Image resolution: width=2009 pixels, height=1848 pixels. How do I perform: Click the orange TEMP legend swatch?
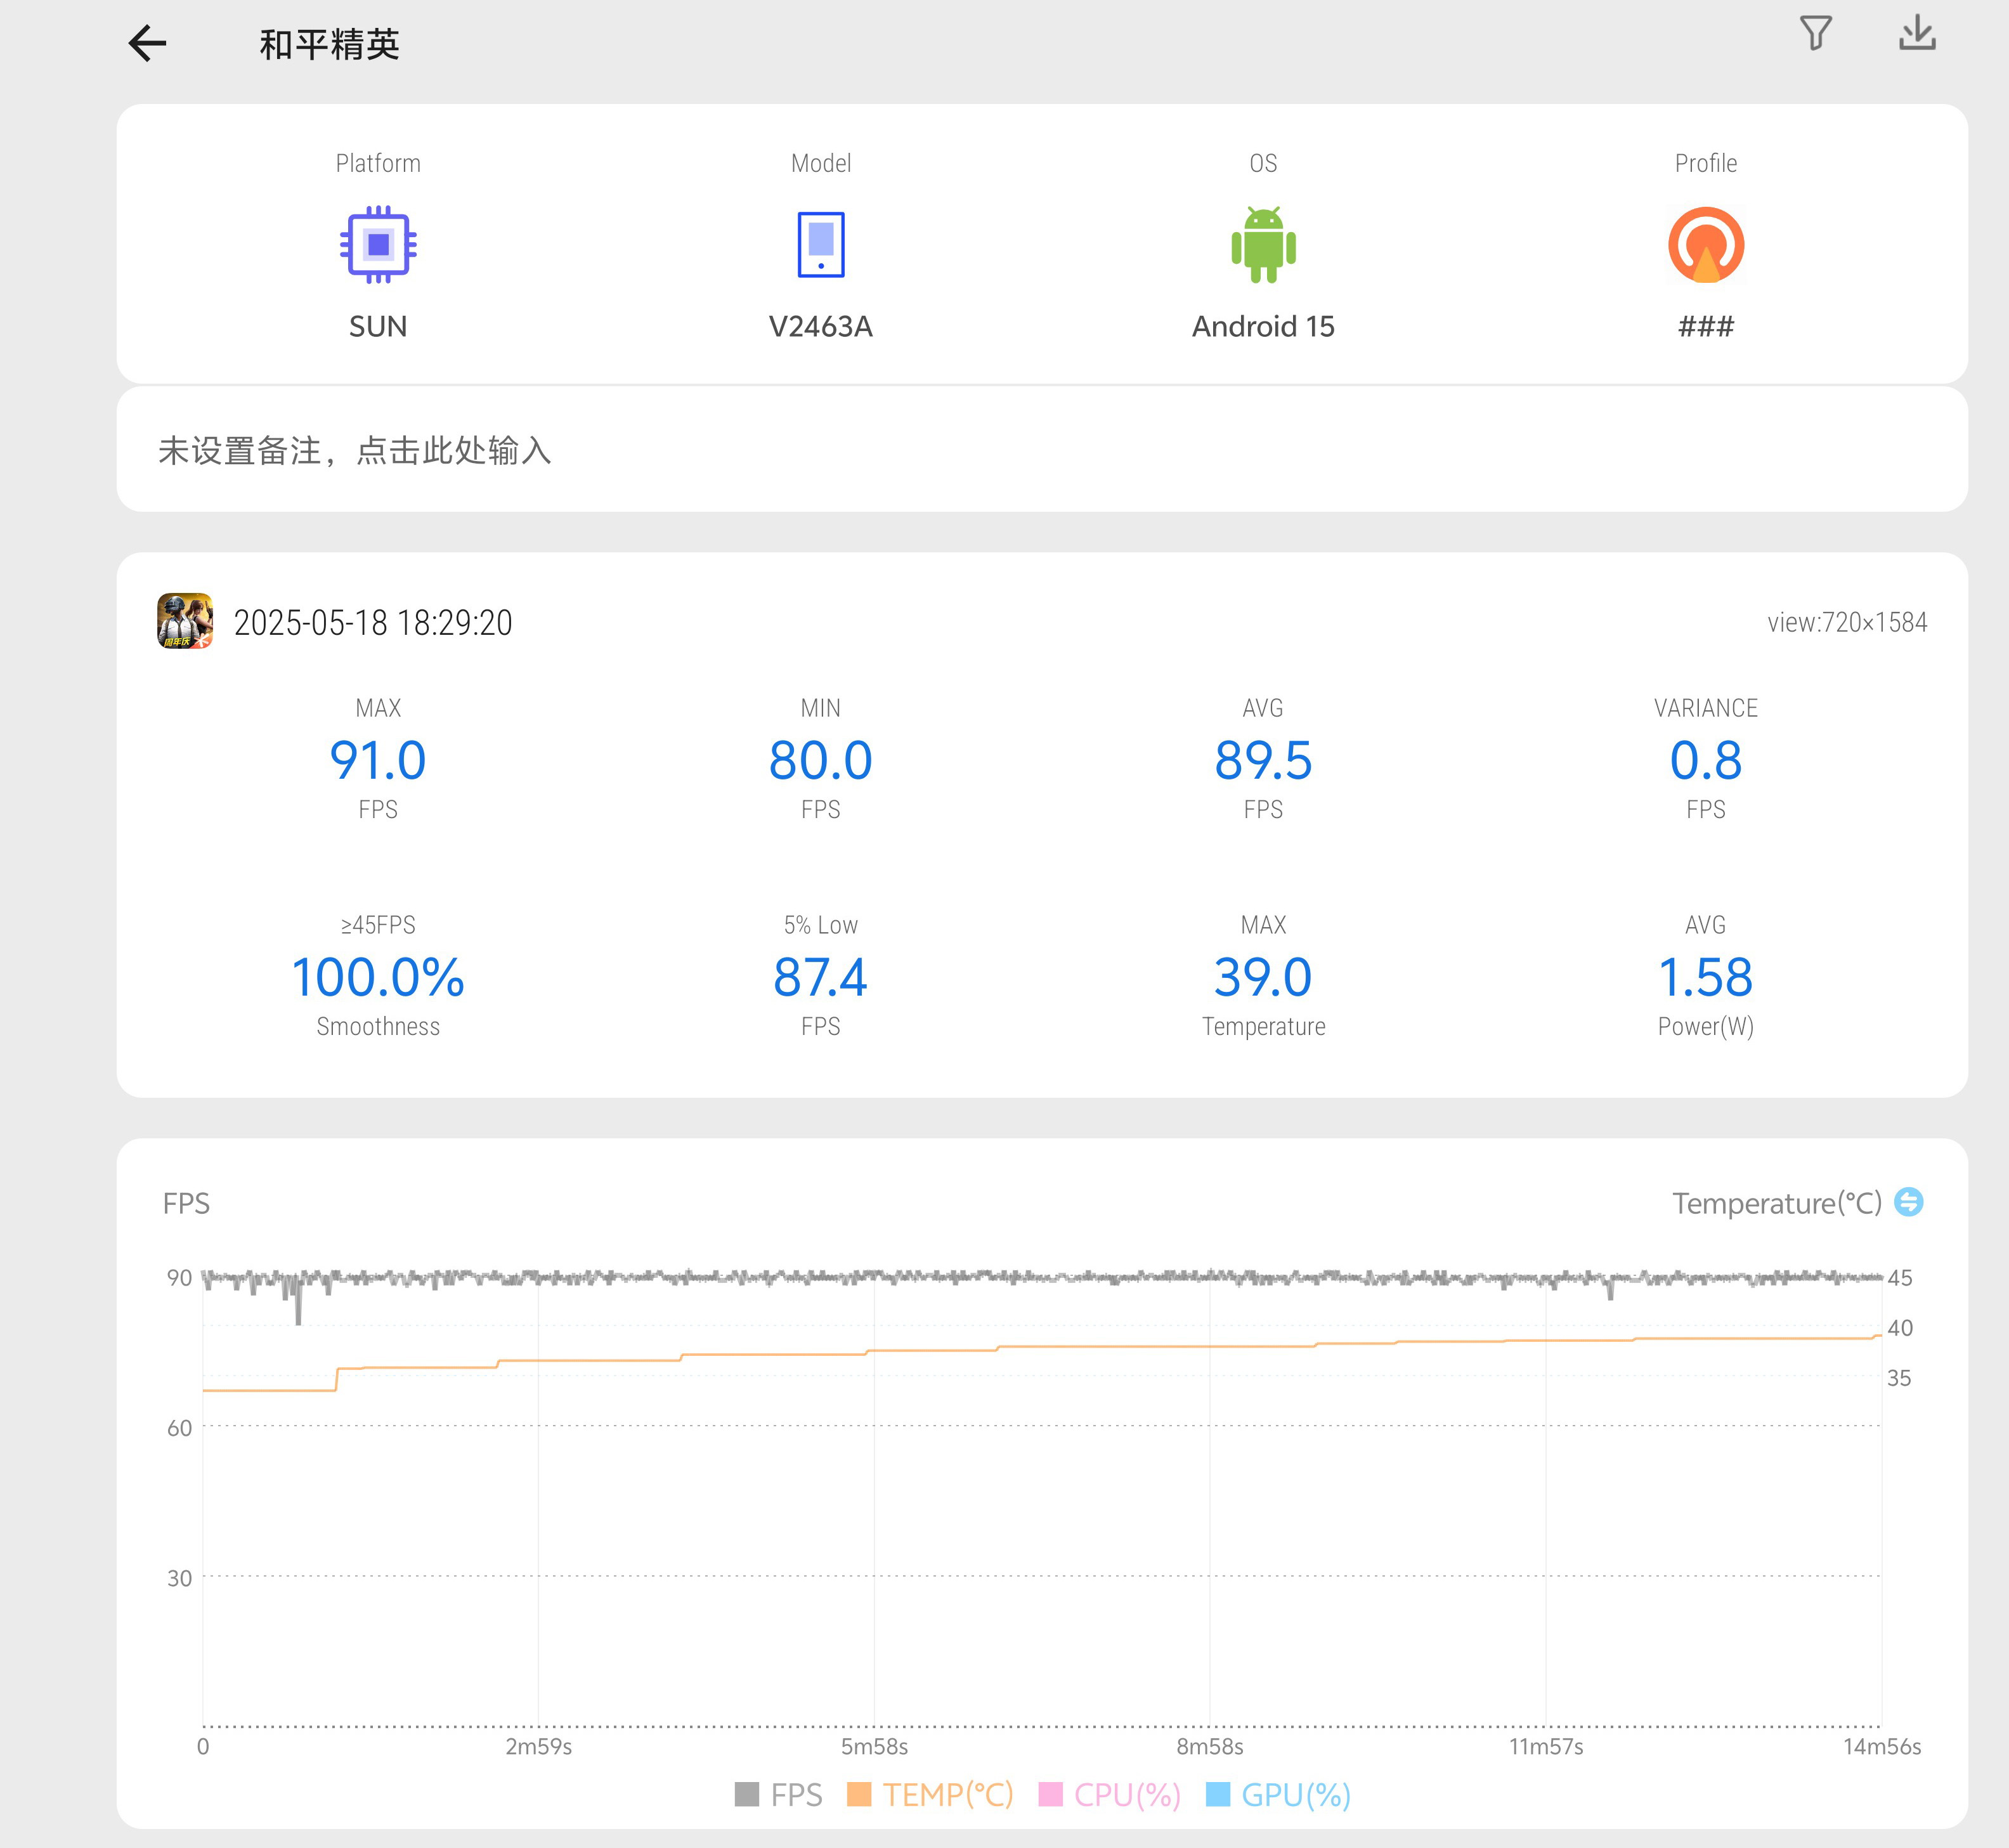(859, 1795)
